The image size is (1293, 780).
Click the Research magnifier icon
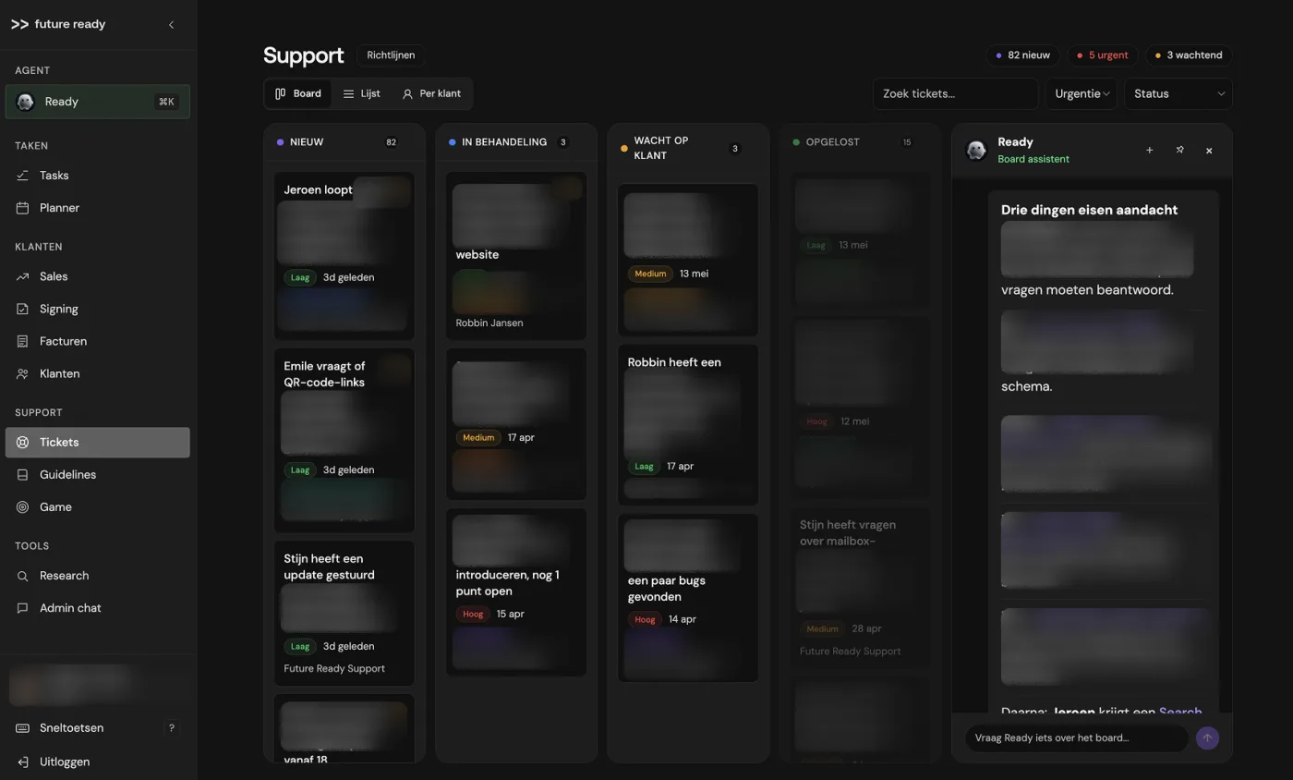point(23,575)
